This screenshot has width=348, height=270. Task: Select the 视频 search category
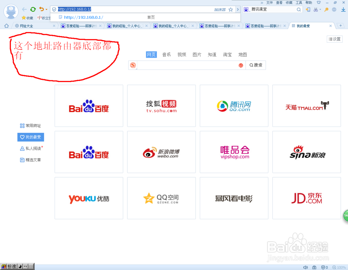[182, 55]
